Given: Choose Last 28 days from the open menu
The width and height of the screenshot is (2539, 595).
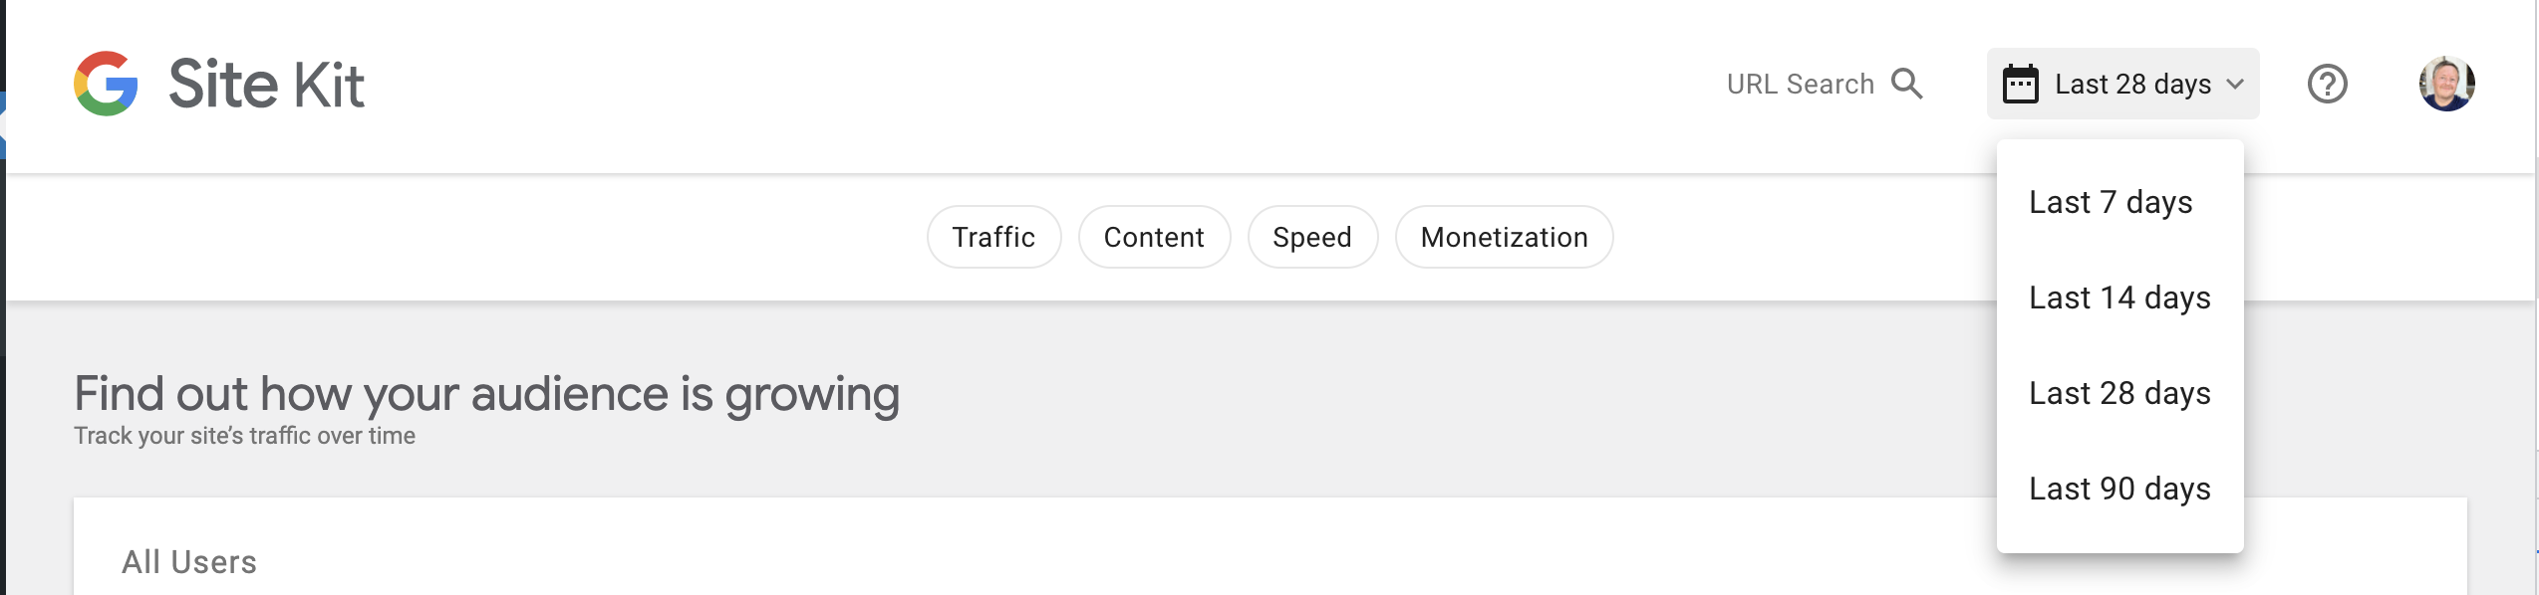Looking at the screenshot, I should pyautogui.click(x=2119, y=393).
